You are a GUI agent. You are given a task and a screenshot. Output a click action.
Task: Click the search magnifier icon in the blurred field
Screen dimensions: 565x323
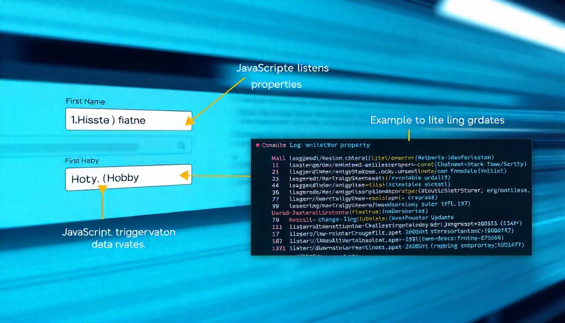182,145
